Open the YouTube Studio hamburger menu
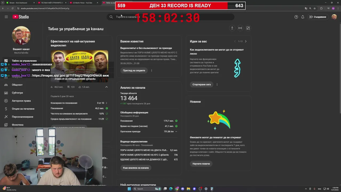341x192 pixels. [x=6, y=17]
